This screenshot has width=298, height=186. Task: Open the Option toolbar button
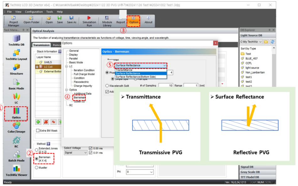(x=134, y=20)
